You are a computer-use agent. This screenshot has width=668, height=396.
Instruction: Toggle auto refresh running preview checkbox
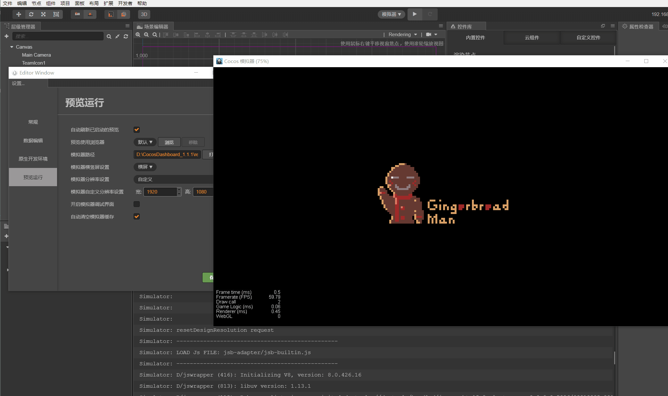point(136,130)
